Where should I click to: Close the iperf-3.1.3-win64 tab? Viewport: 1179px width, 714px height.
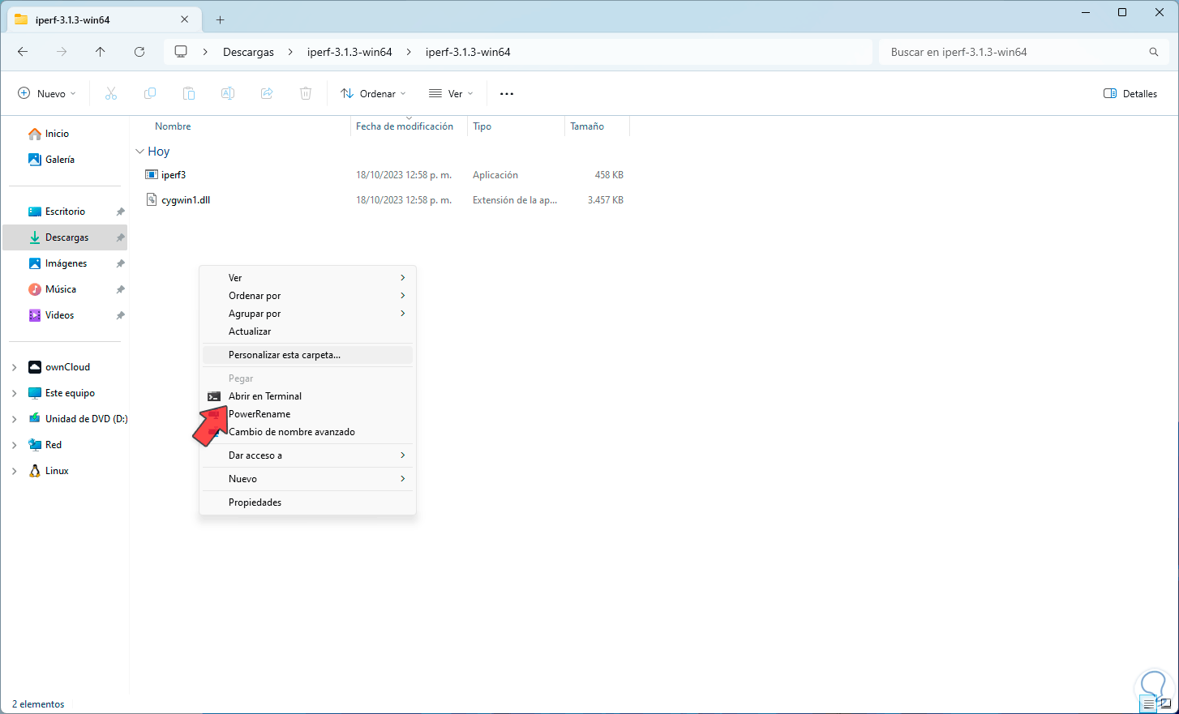coord(185,19)
